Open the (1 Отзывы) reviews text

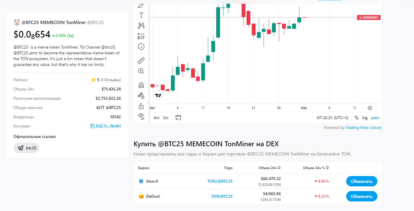111,80
